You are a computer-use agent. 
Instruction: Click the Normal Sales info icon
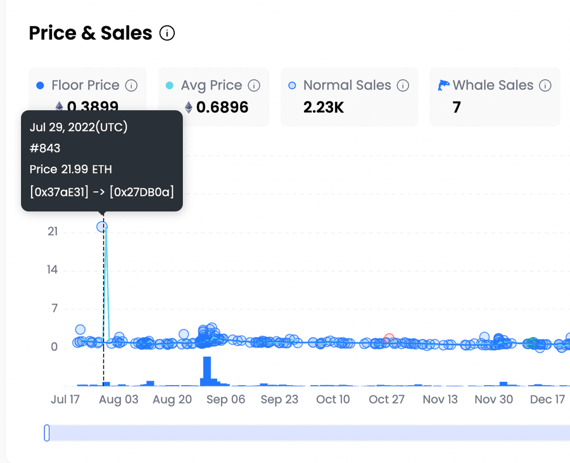point(403,86)
